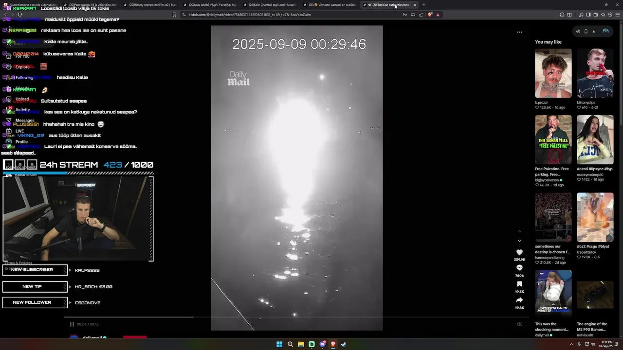Viewport: 623px width, 350px height.
Task: Go to next video with down chevron
Action: (519, 241)
